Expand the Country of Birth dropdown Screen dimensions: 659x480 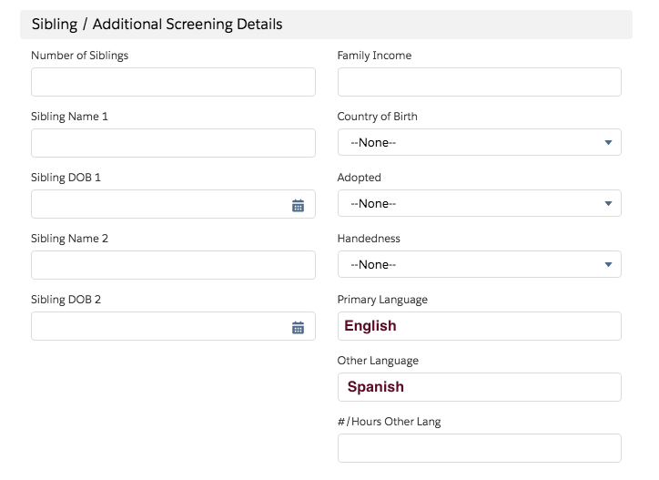click(479, 143)
